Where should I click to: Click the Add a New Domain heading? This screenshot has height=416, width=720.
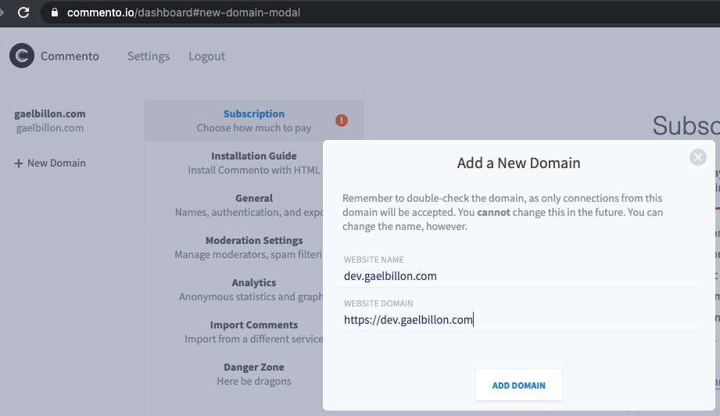click(x=518, y=163)
